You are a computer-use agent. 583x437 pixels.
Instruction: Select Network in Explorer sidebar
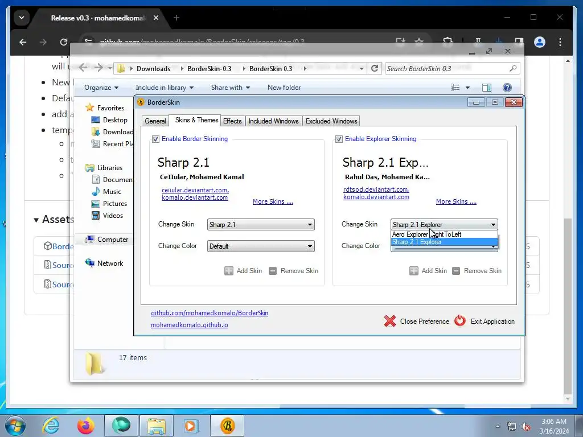[104, 263]
